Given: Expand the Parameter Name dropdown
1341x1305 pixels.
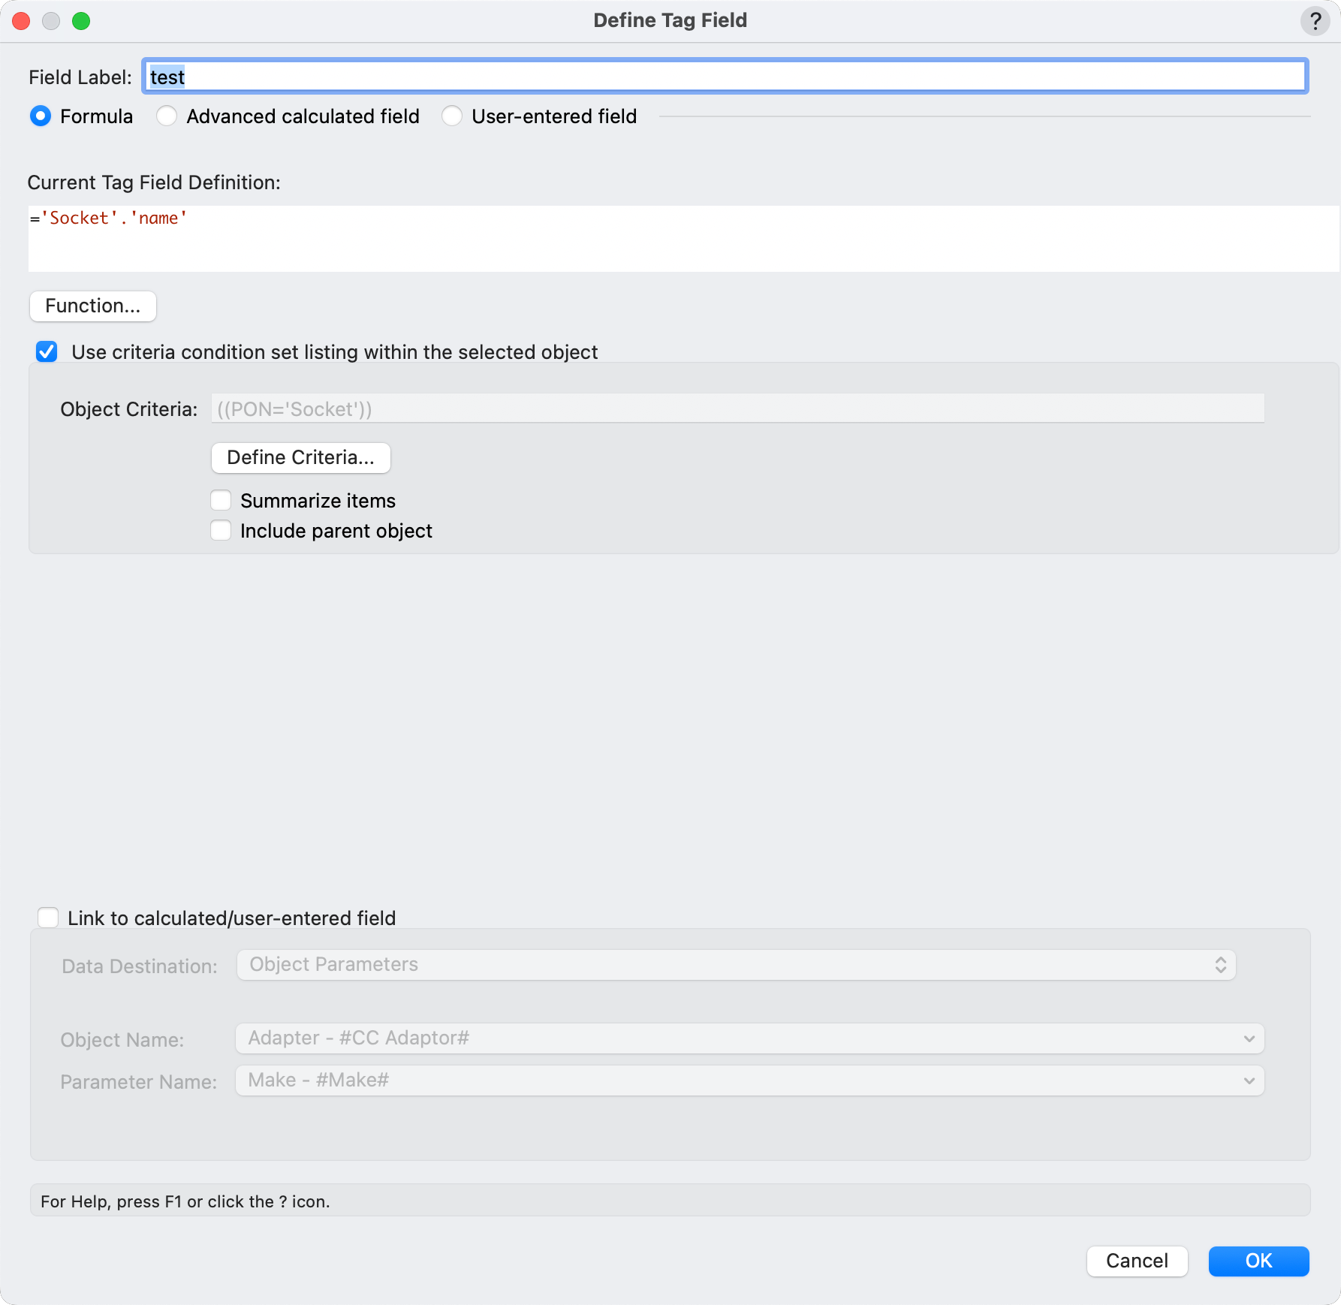Looking at the screenshot, I should click(x=749, y=1080).
